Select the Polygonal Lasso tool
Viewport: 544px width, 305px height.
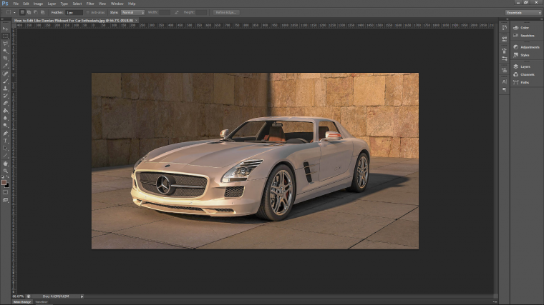[5, 44]
